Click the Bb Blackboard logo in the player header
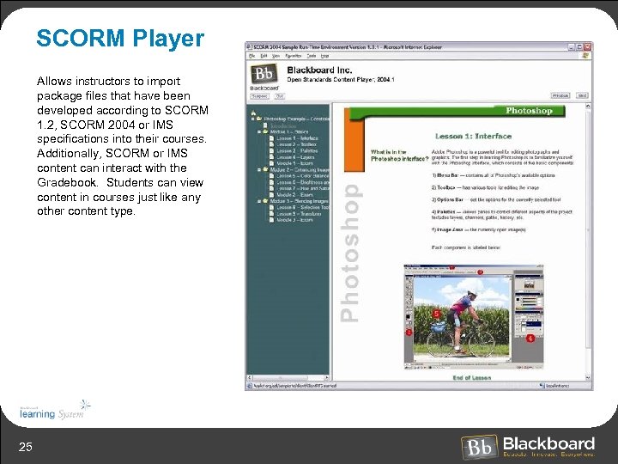 tap(264, 74)
